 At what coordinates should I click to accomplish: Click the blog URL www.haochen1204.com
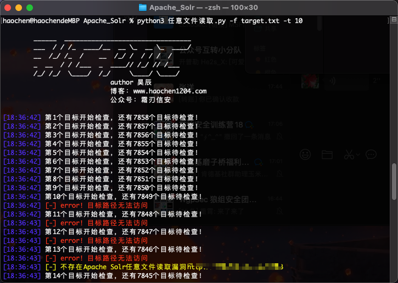pyautogui.click(x=170, y=91)
